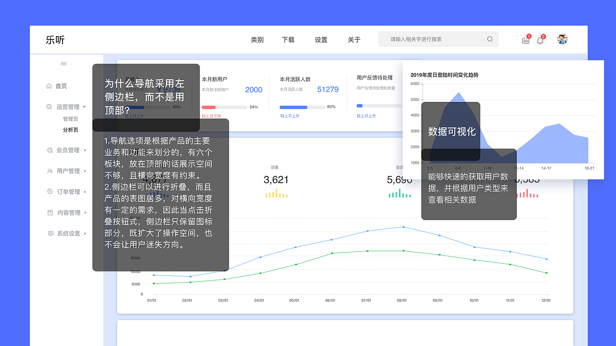The height and width of the screenshot is (346, 616).
Task: Select the 首页 home icon in sidebar
Action: tap(49, 86)
